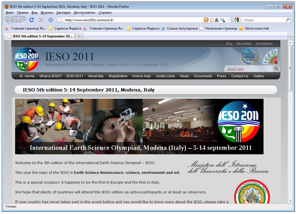Open the second 'Сервисы Яндекса' bookmarks folder
The width and height of the screenshot is (296, 214).
143,28
